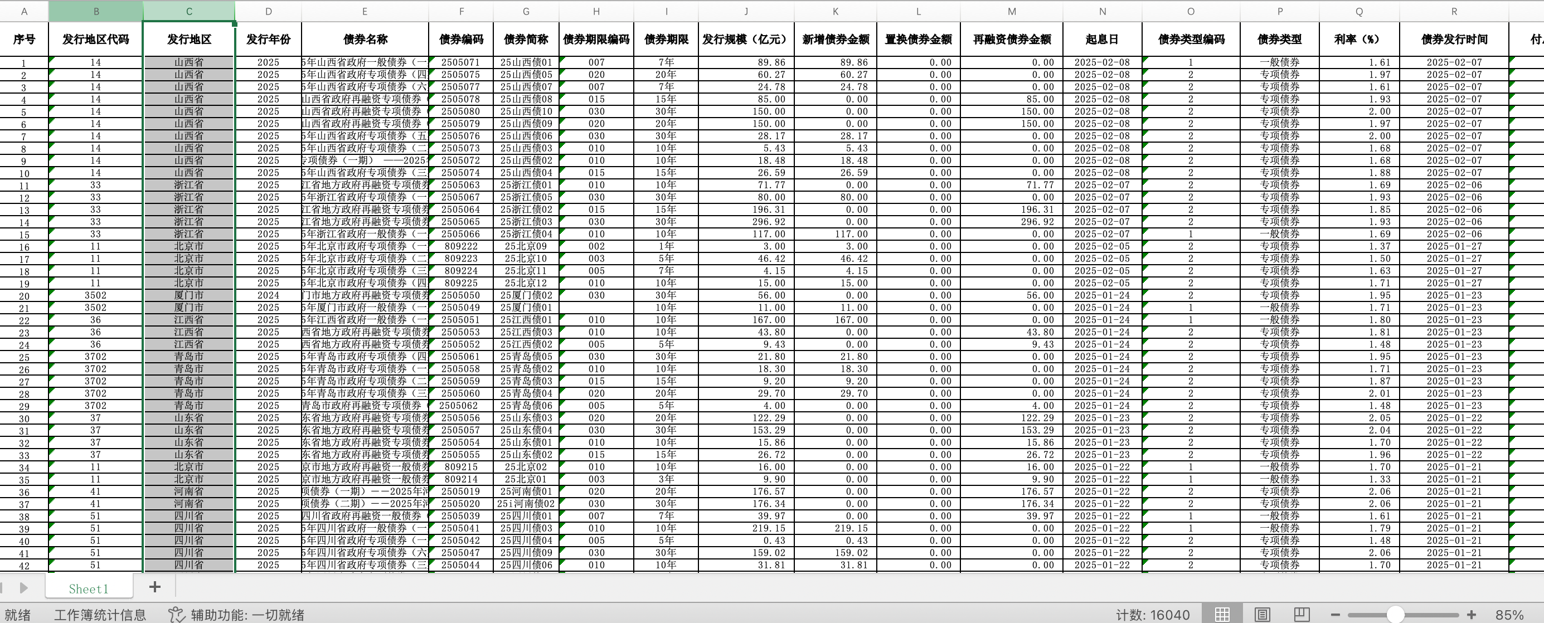
Task: Click the 债券名称 header cell
Action: tap(365, 40)
